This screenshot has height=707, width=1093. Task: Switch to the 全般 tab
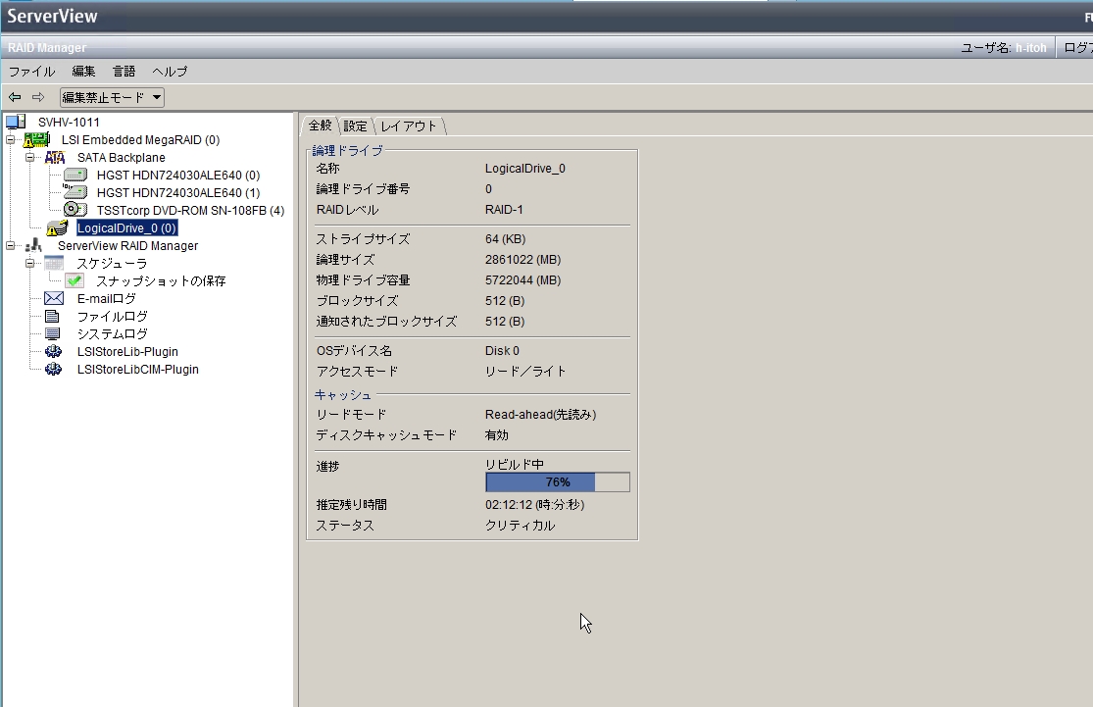coord(321,126)
